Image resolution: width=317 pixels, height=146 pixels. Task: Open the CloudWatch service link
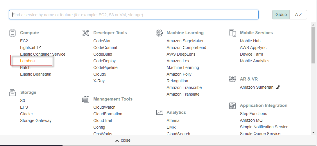pyautogui.click(x=104, y=107)
